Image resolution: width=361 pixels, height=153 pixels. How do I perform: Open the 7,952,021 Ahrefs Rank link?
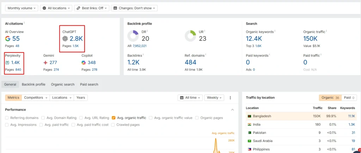[x=140, y=46]
